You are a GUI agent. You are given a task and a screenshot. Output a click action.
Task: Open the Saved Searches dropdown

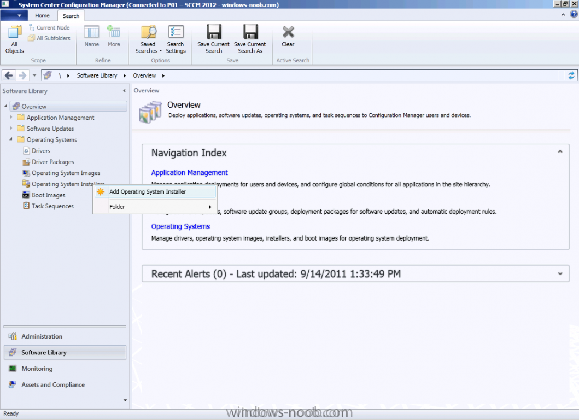[149, 39]
